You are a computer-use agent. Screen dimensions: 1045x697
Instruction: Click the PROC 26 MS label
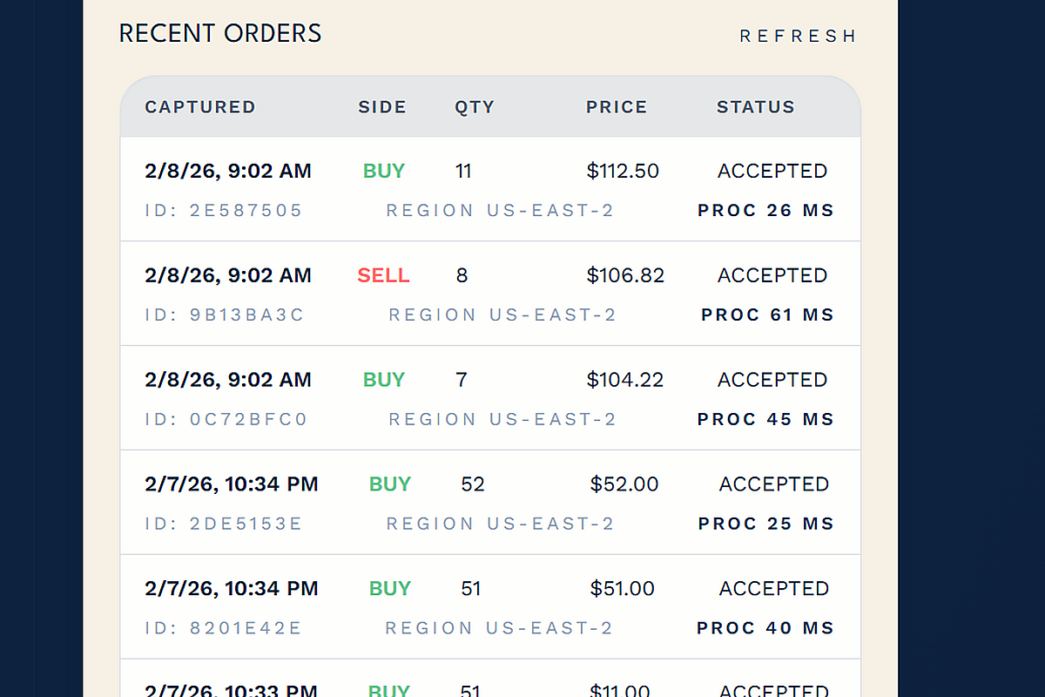(x=765, y=210)
